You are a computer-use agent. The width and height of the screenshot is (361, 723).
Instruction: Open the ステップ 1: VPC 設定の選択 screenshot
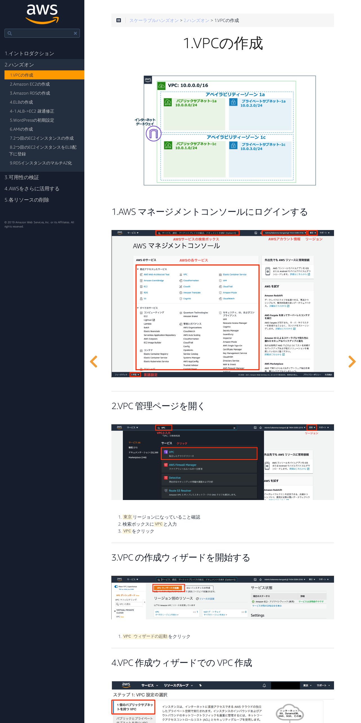[x=223, y=702]
